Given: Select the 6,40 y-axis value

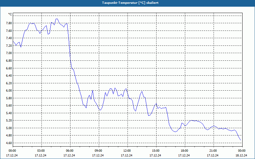Looking at the screenshot, I should (x=9, y=75).
